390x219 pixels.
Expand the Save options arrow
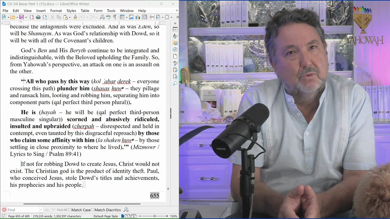tap(26, 17)
